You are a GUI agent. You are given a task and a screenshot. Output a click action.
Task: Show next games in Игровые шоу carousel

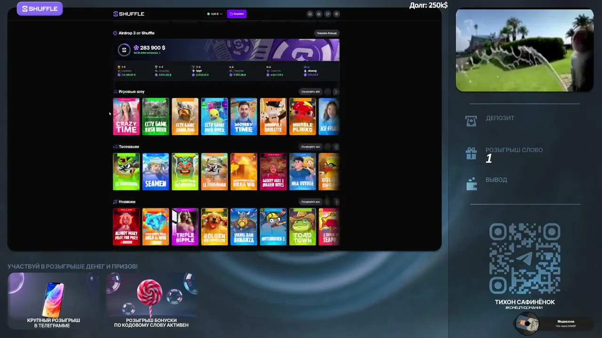pos(336,92)
